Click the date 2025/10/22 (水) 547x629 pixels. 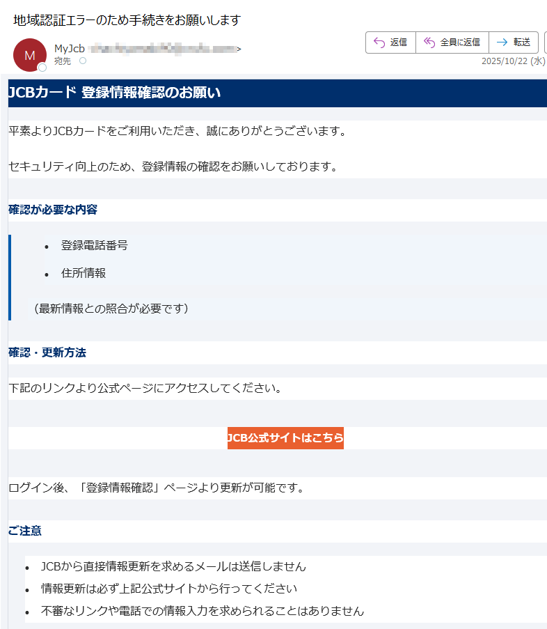tap(514, 61)
